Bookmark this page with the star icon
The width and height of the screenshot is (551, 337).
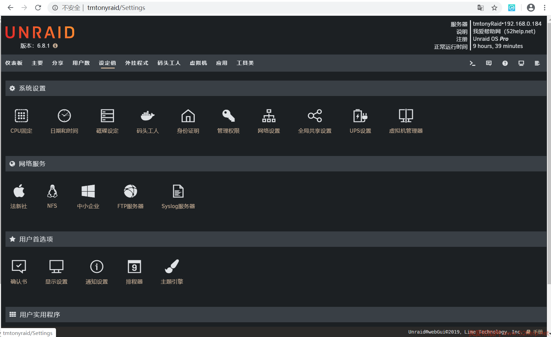tap(494, 8)
